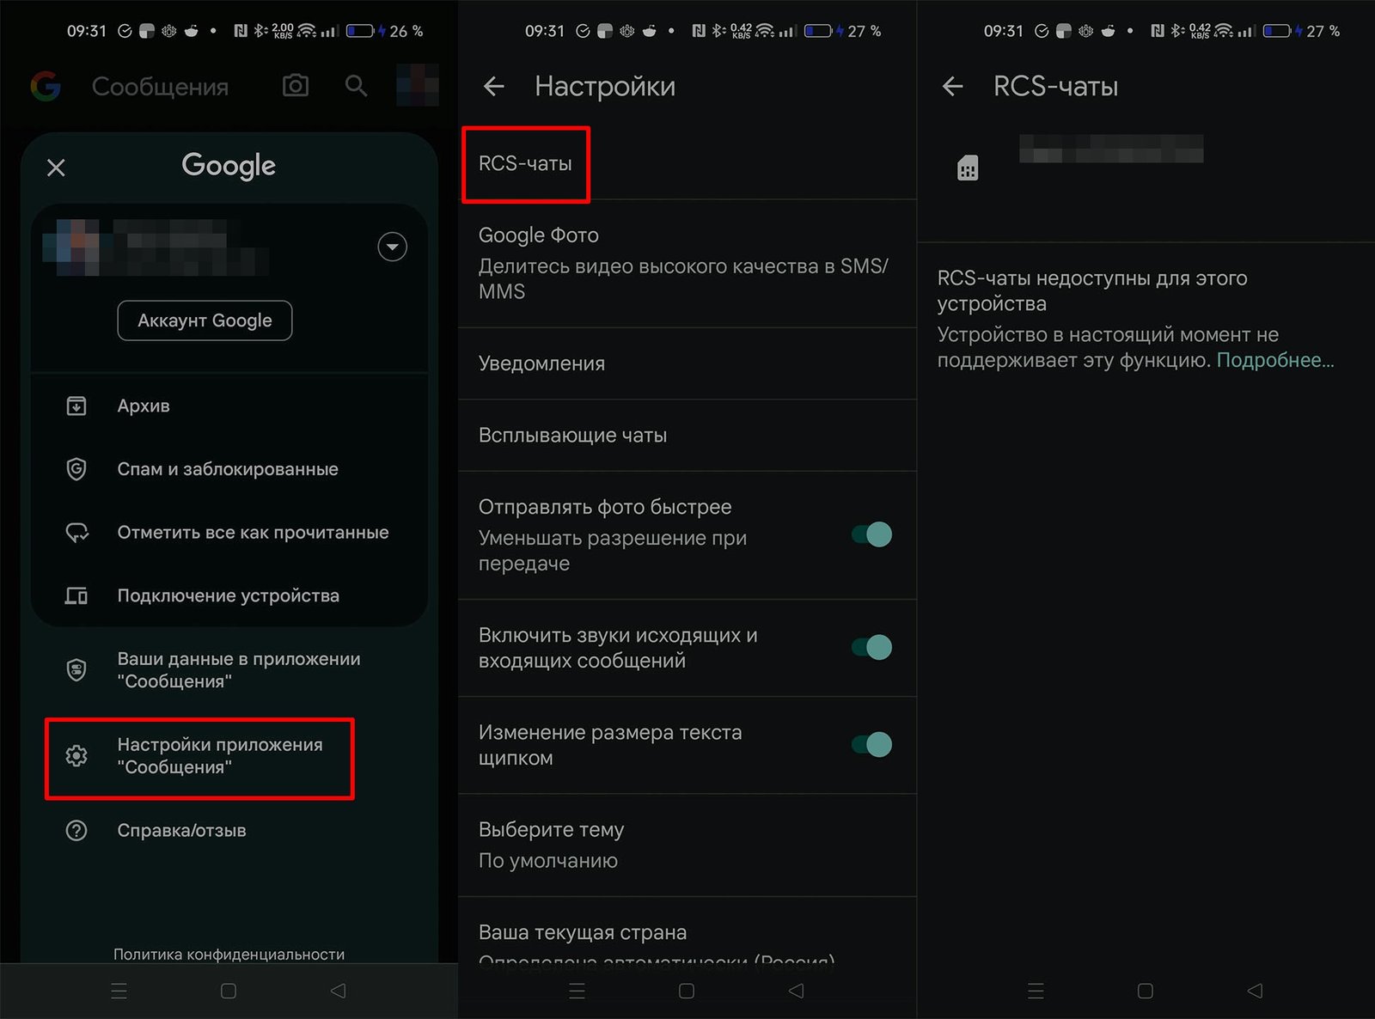The width and height of the screenshot is (1375, 1019).
Task: Tap the recents menu icon on left phone
Action: (x=119, y=991)
